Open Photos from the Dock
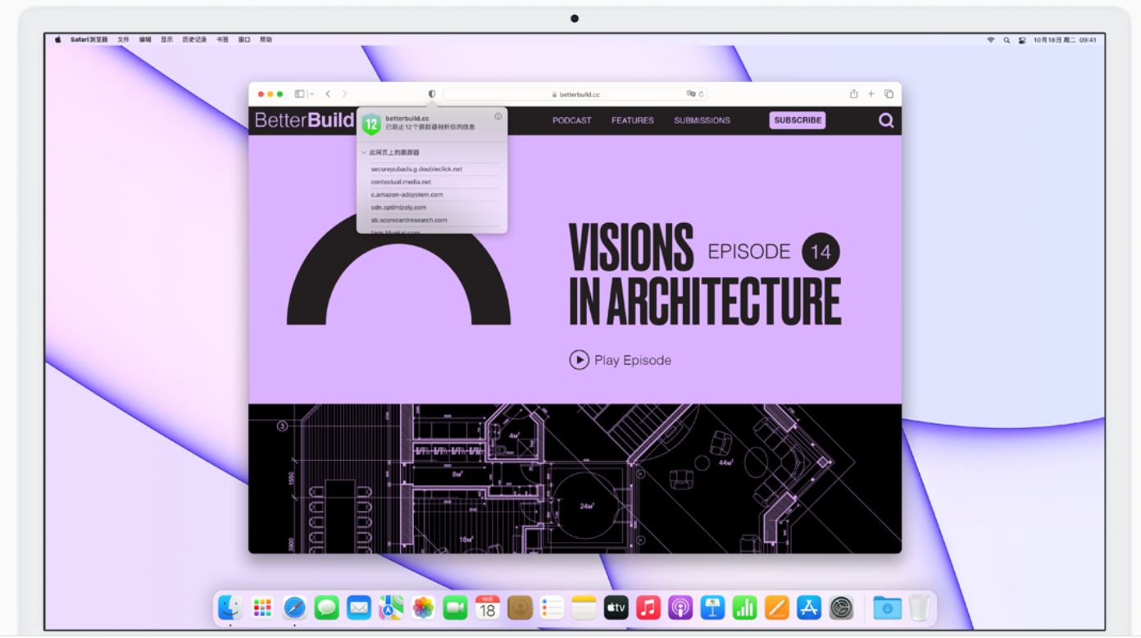 [423, 608]
